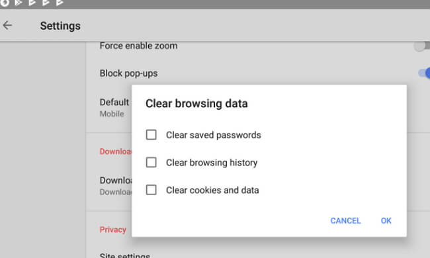The width and height of the screenshot is (430, 258).
Task: Check the Clear cookies and data box
Action: pyautogui.click(x=151, y=190)
